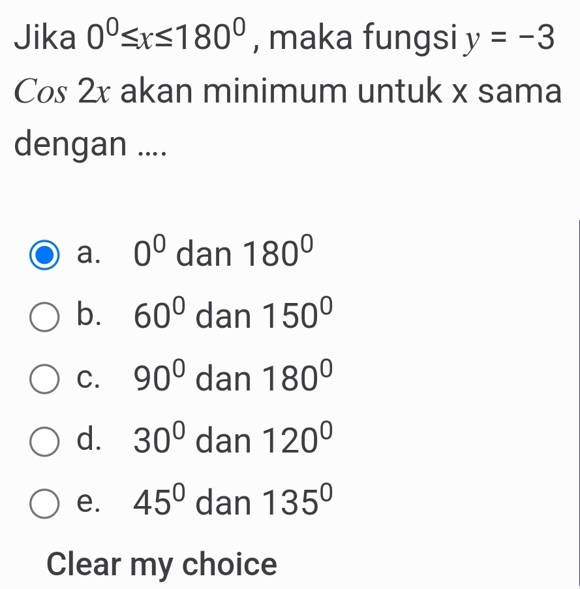Click the label letter a
Image resolution: width=580 pixels, height=589 pixels.
click(x=89, y=255)
